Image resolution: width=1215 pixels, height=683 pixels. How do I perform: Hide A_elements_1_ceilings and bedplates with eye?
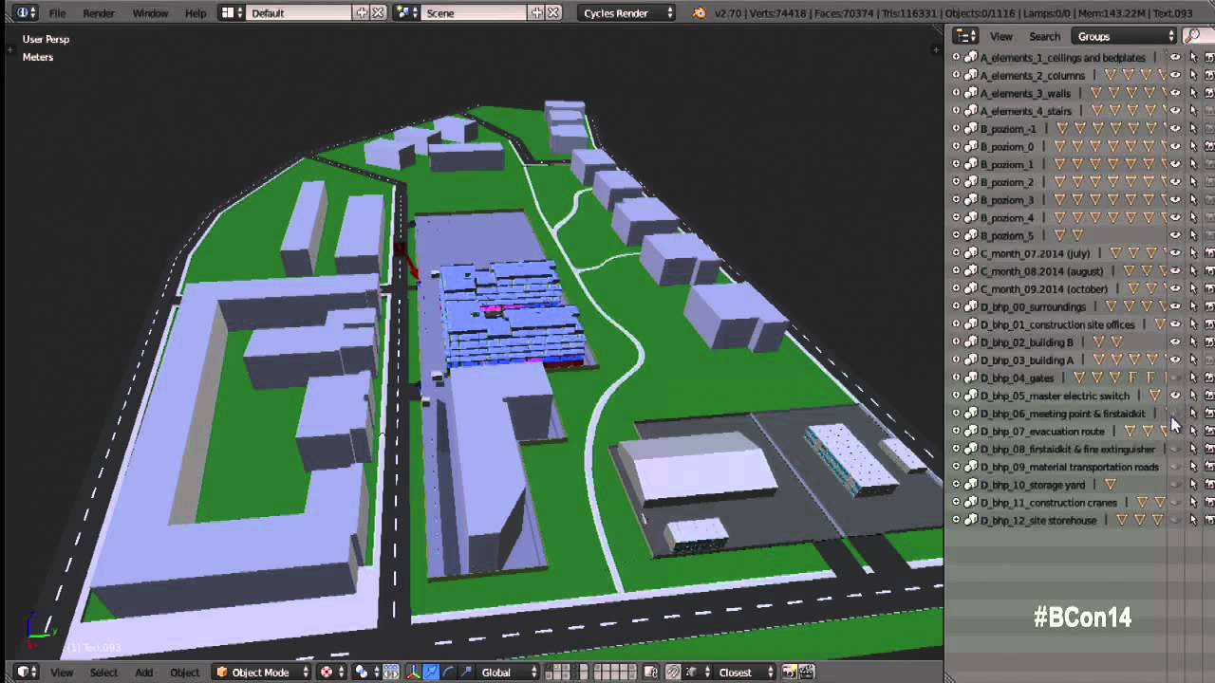tap(1175, 58)
